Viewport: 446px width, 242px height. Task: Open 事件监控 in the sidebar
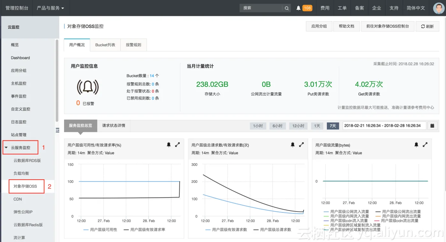click(19, 96)
